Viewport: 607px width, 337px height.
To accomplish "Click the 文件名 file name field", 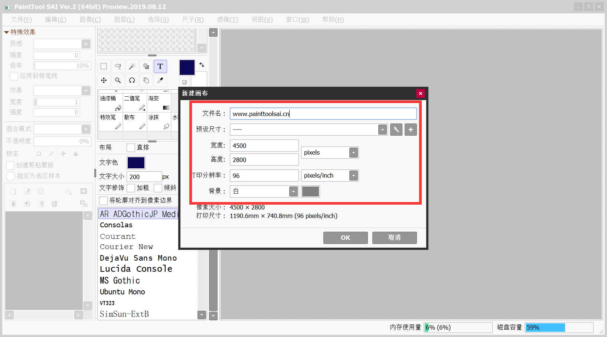I will coord(323,114).
